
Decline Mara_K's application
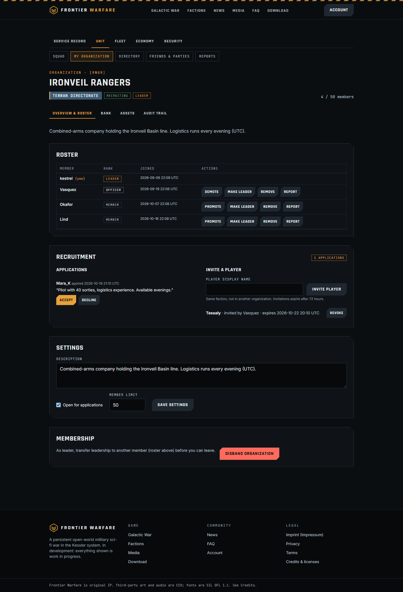tap(89, 300)
